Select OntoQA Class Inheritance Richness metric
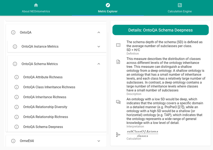Image resolution: width=213 pixels, height=150 pixels. tap(49, 87)
